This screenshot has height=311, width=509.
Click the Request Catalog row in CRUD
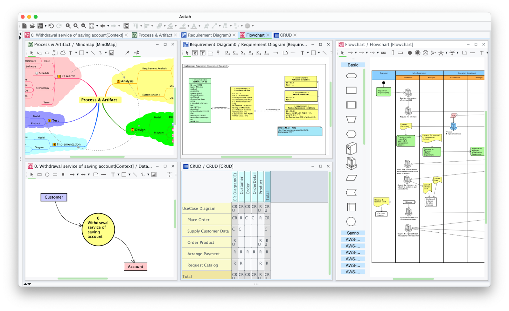pyautogui.click(x=206, y=265)
